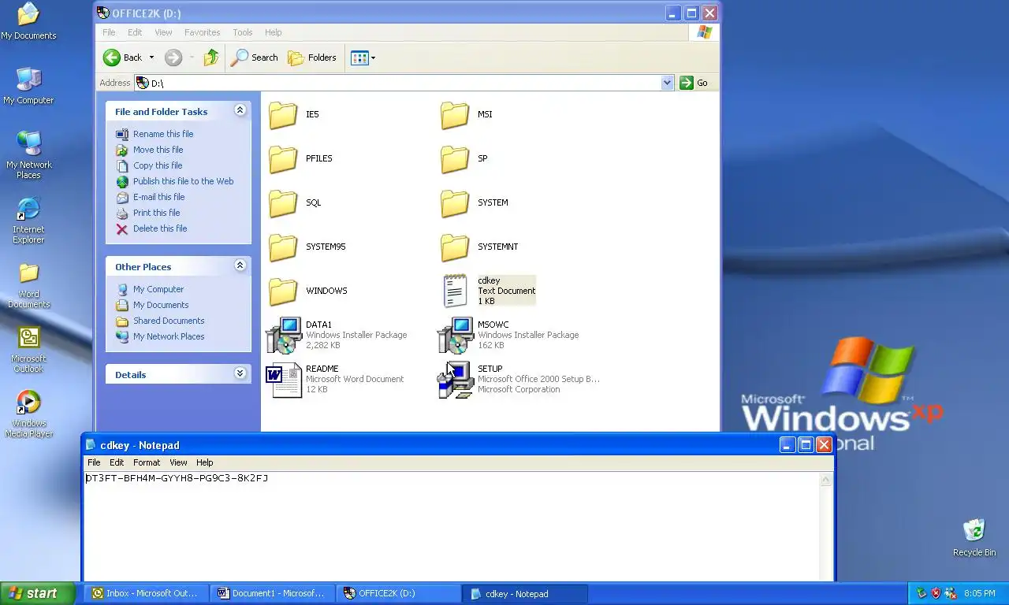Viewport: 1009px width, 605px height.
Task: Select the SYSTEM folder icon
Action: click(455, 203)
